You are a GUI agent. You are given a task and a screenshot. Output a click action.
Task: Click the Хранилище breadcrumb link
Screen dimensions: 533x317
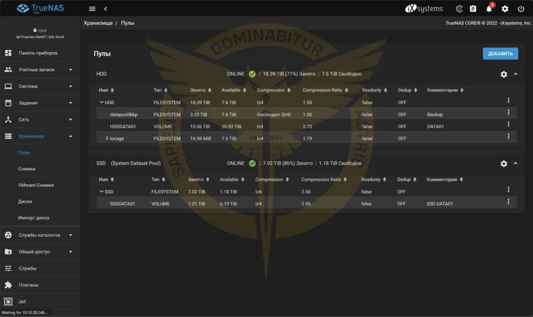pos(98,23)
